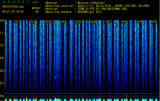Click the A504HB(yagi 4el) antenna value
Viewport: 160px width, 101px height.
point(90,12)
